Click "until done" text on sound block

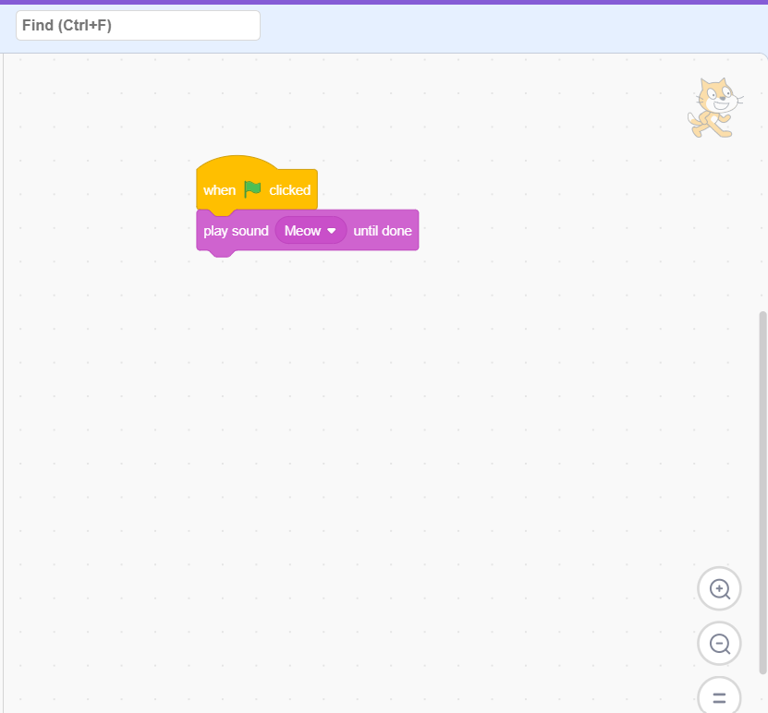383,231
